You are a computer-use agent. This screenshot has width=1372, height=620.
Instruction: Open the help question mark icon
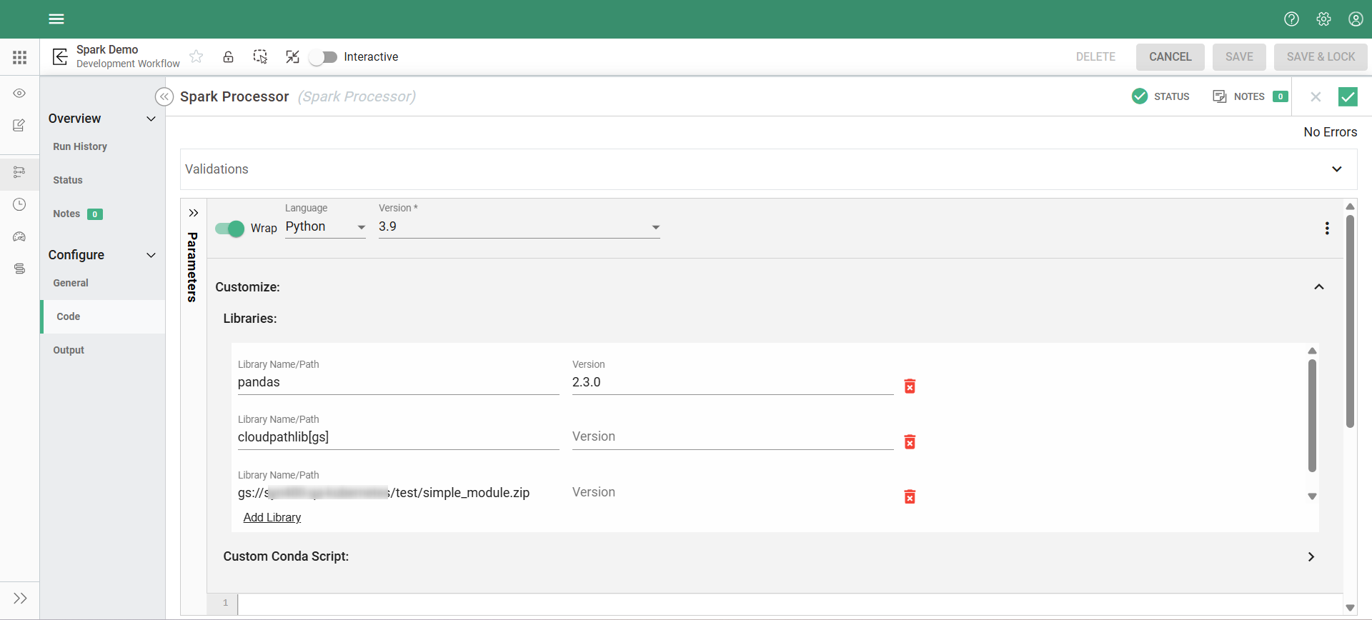click(x=1291, y=19)
